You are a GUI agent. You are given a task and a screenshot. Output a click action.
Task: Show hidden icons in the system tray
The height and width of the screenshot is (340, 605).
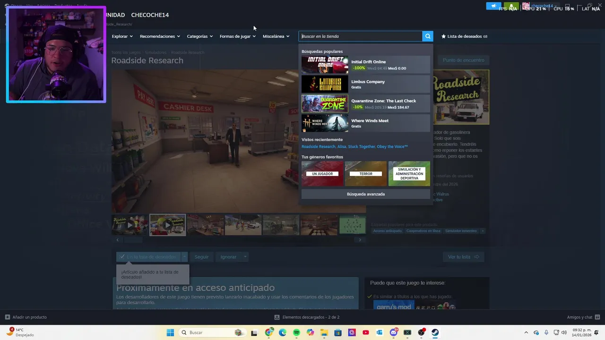click(526, 332)
